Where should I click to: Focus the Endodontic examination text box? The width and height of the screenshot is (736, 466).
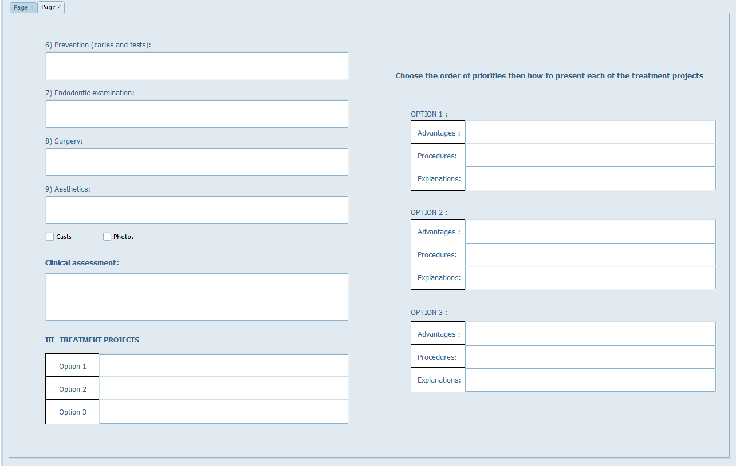[196, 114]
